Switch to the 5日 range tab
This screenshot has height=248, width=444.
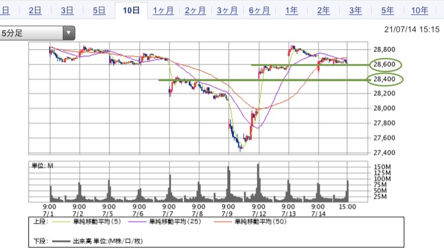tap(99, 11)
